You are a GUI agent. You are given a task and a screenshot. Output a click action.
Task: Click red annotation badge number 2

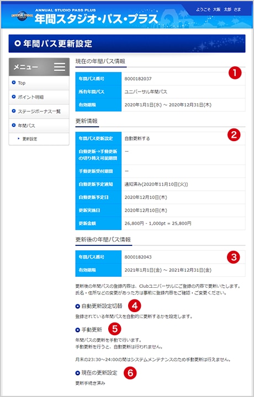[234, 135]
